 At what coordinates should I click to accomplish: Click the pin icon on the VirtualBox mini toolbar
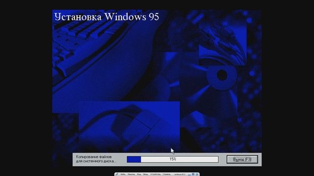pyautogui.click(x=117, y=174)
